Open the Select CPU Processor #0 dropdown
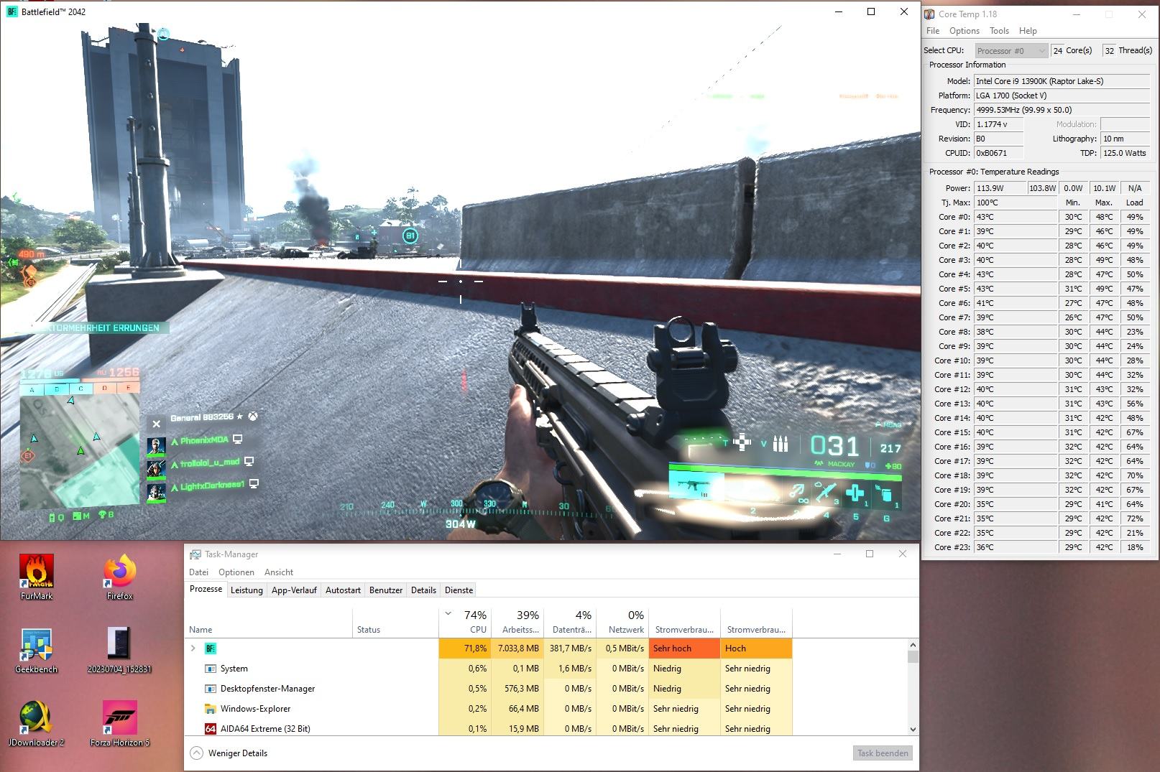This screenshot has width=1160, height=772. pyautogui.click(x=1012, y=50)
